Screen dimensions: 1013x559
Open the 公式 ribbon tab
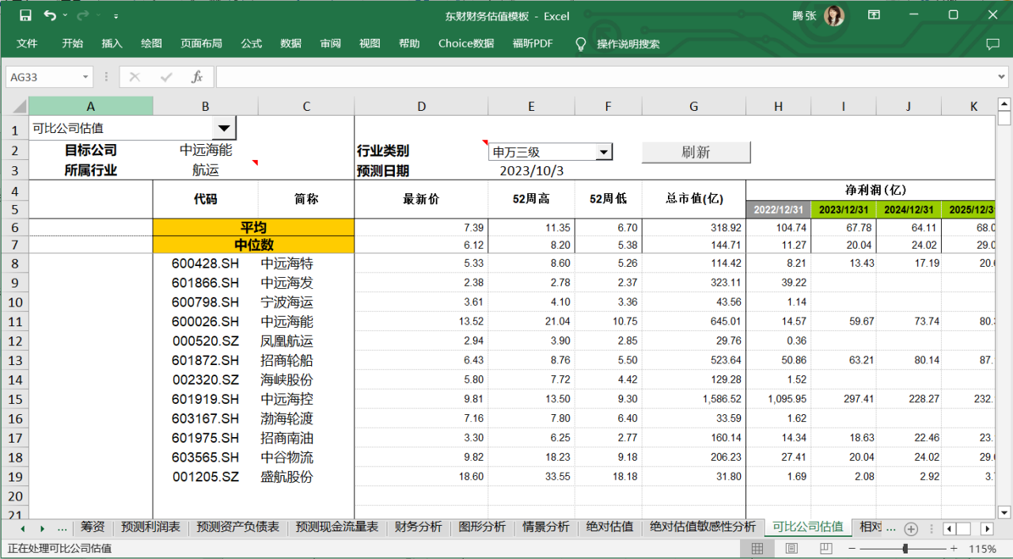(x=252, y=44)
